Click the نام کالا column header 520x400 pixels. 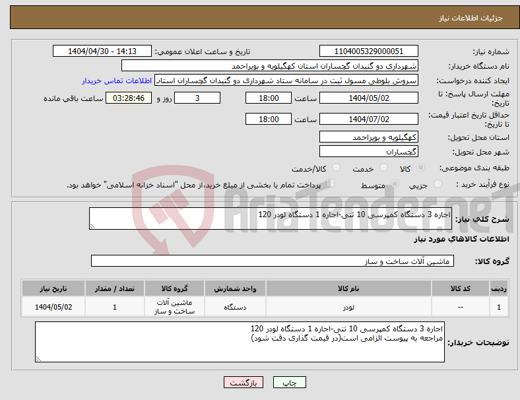[348, 288]
